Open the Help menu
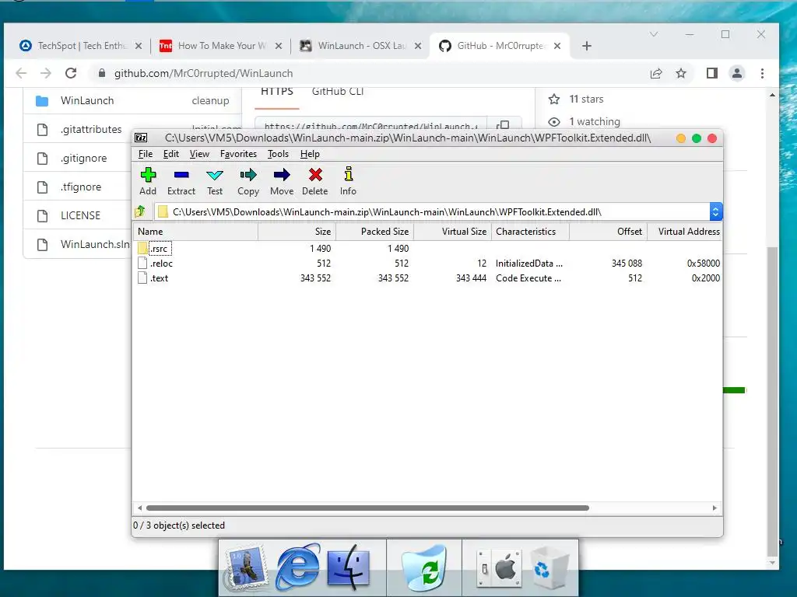This screenshot has height=597, width=797. (x=310, y=154)
